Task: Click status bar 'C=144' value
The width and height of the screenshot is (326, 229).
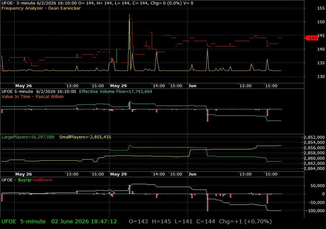Action: [206, 221]
